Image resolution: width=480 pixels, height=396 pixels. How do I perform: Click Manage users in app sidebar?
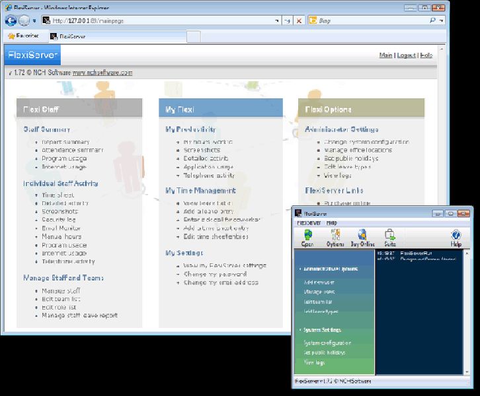coord(319,292)
